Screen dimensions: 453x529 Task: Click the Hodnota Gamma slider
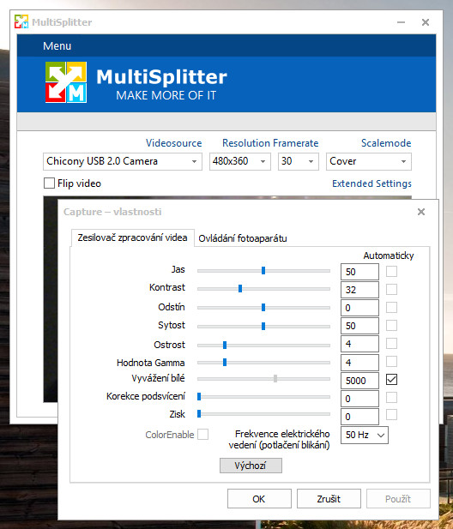[263, 363]
